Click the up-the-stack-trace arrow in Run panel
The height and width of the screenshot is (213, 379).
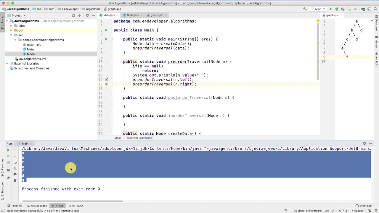tap(15, 150)
